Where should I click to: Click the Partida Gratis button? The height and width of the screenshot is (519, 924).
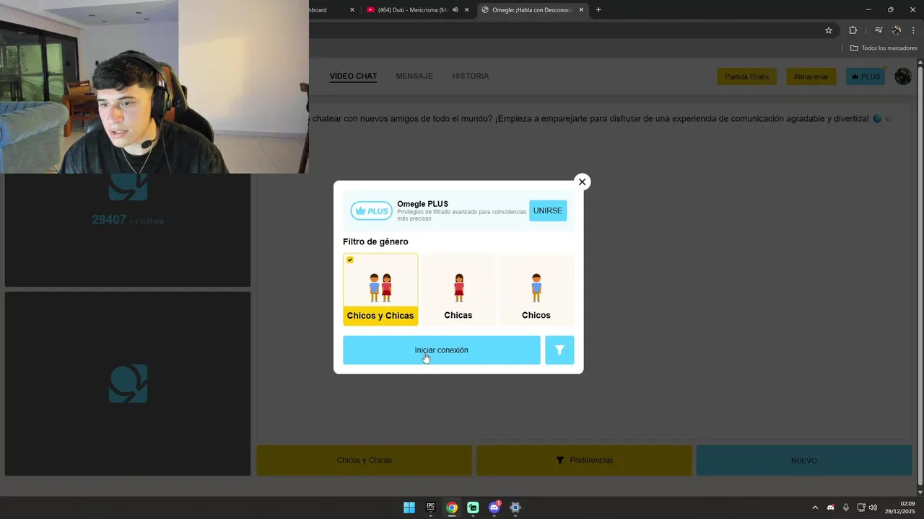click(746, 76)
